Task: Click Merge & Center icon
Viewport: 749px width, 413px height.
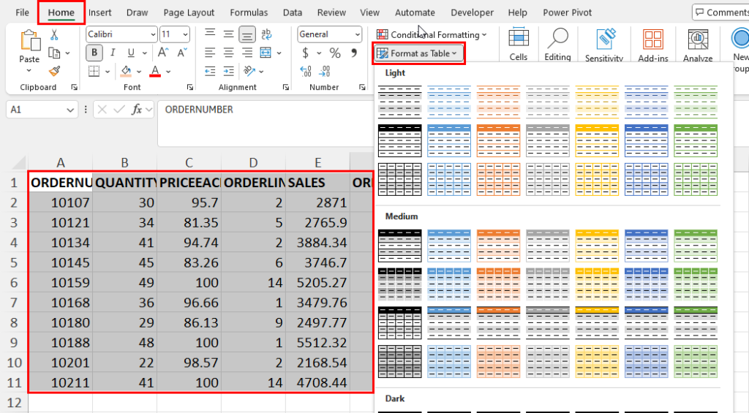Action: click(x=266, y=53)
